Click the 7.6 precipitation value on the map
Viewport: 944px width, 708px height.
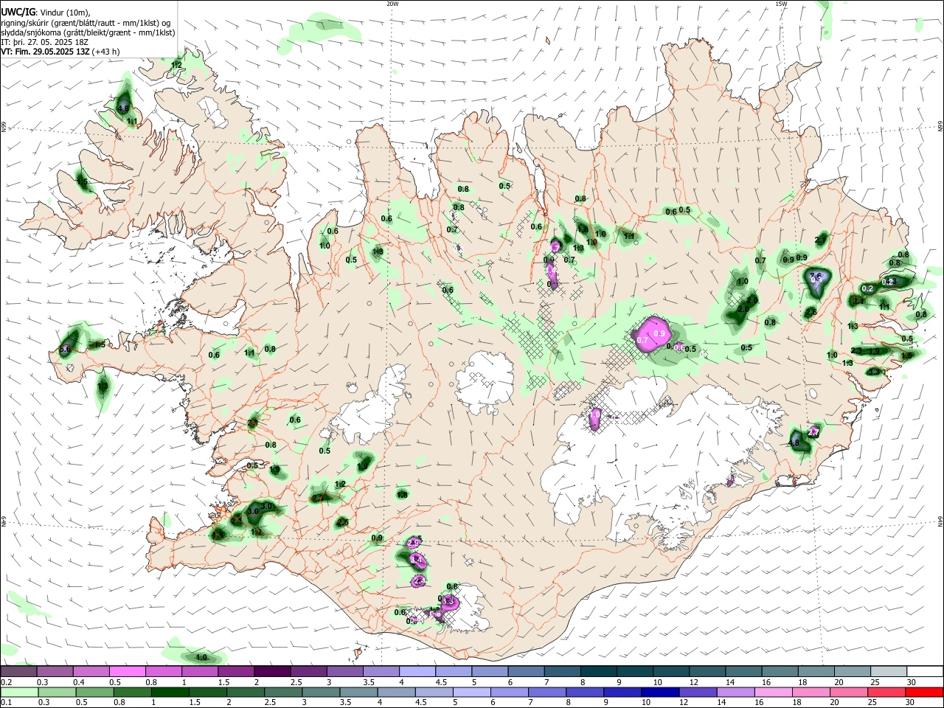(x=816, y=276)
